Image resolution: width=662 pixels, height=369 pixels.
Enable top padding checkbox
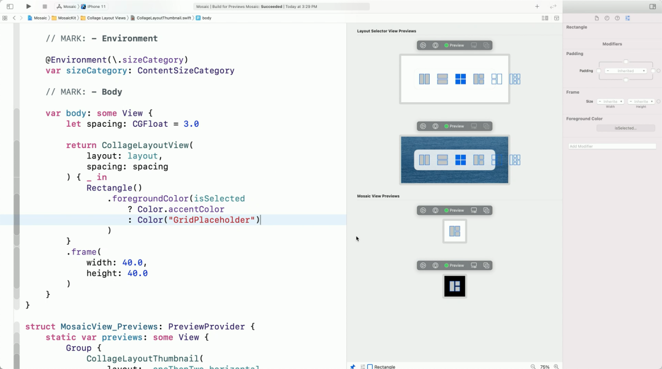(x=626, y=62)
